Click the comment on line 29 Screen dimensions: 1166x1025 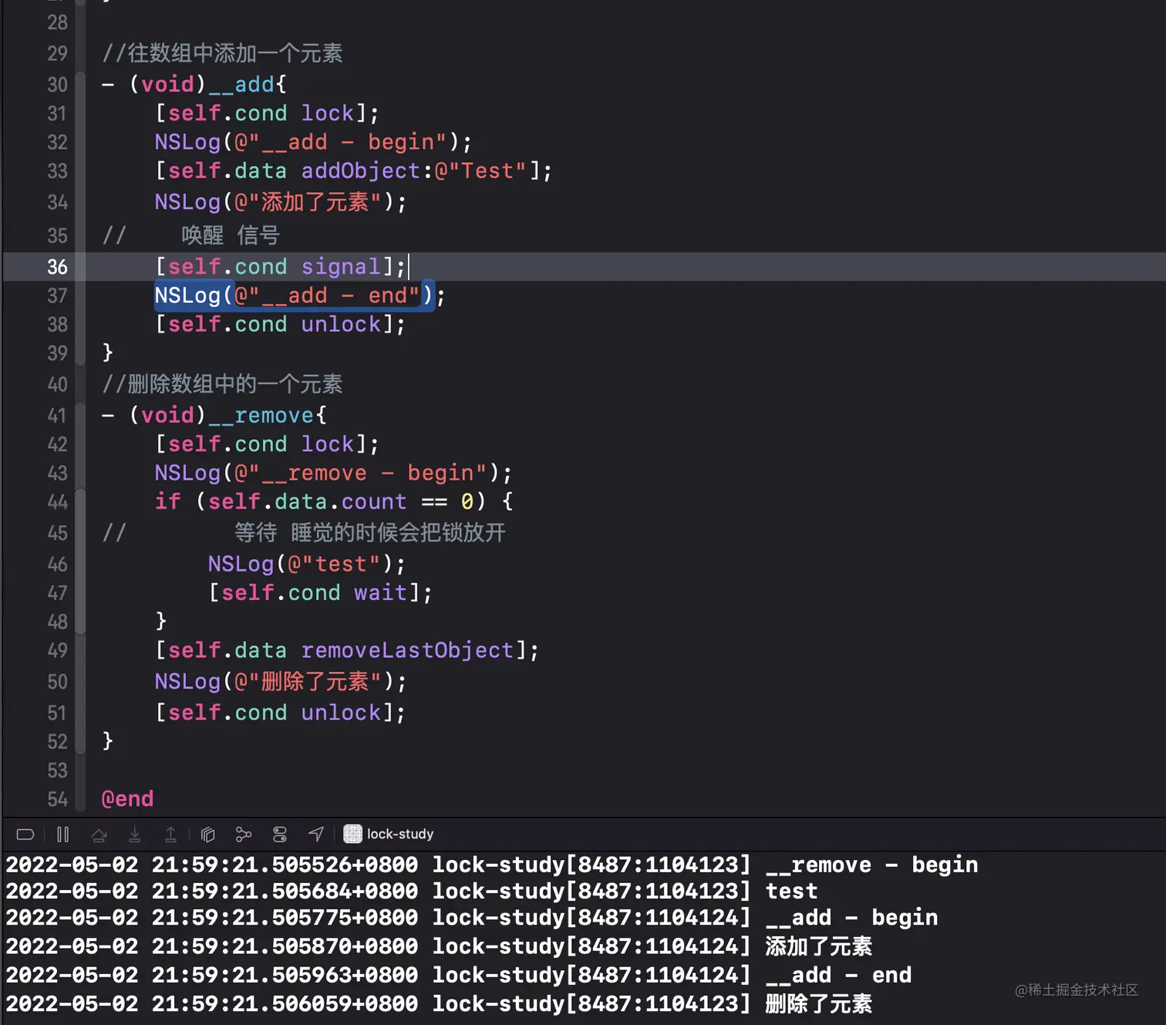222,53
